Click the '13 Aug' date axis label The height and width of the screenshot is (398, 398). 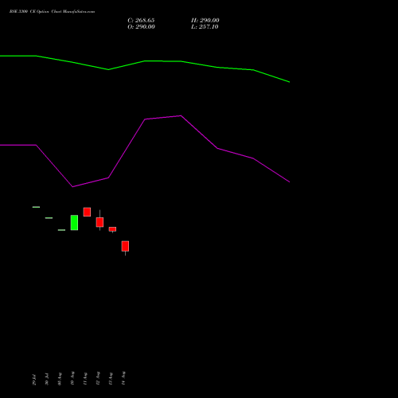111,379
